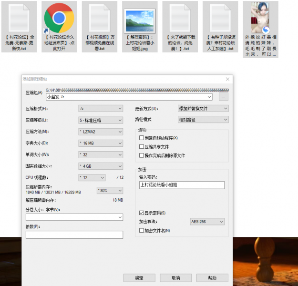298x286 pixels.
Task: Select the 村花视频 text file icon
Action: (x=99, y=19)
